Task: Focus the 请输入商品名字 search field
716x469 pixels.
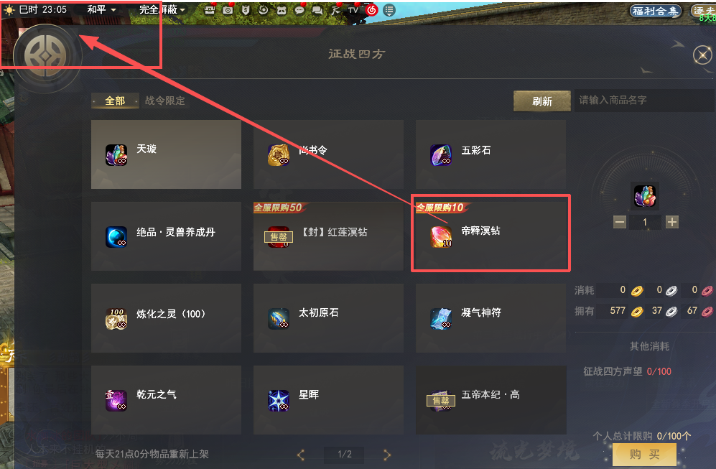Action: coord(644,101)
